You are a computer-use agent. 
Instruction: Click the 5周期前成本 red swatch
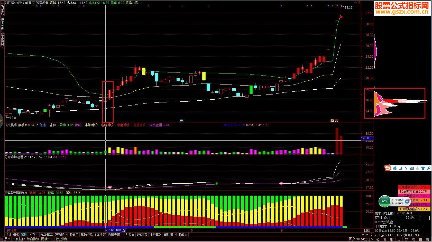coord(414,187)
